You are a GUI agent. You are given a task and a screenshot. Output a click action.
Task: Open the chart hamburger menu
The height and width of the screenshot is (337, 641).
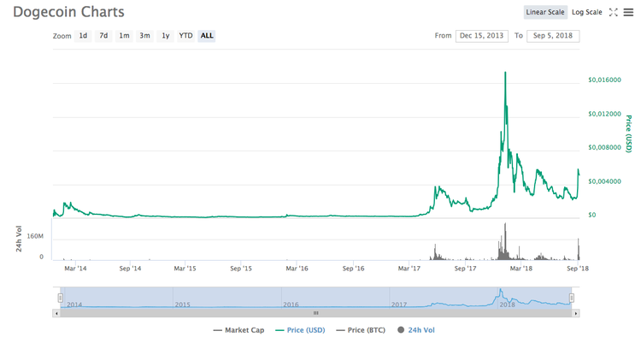point(628,13)
